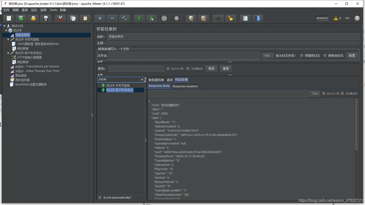The width and height of the screenshot is (365, 205).
Task: Save the test plan with the disk icon
Action: 46,18
